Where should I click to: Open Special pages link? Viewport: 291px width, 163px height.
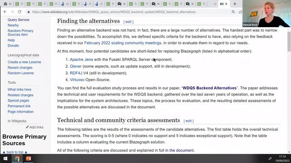pyautogui.click(x=18, y=101)
